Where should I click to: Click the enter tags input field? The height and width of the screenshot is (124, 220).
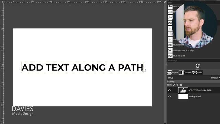tap(194, 61)
